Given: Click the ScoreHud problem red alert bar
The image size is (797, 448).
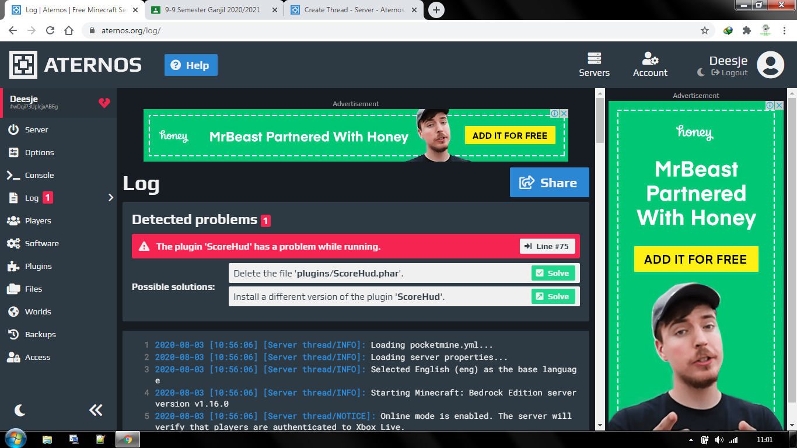Looking at the screenshot, I should click(356, 246).
